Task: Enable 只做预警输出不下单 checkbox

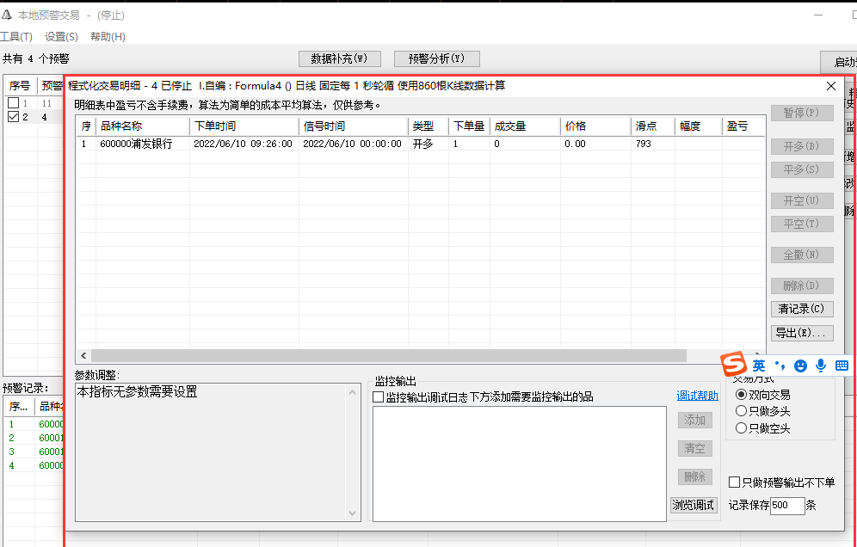Action: click(x=735, y=482)
